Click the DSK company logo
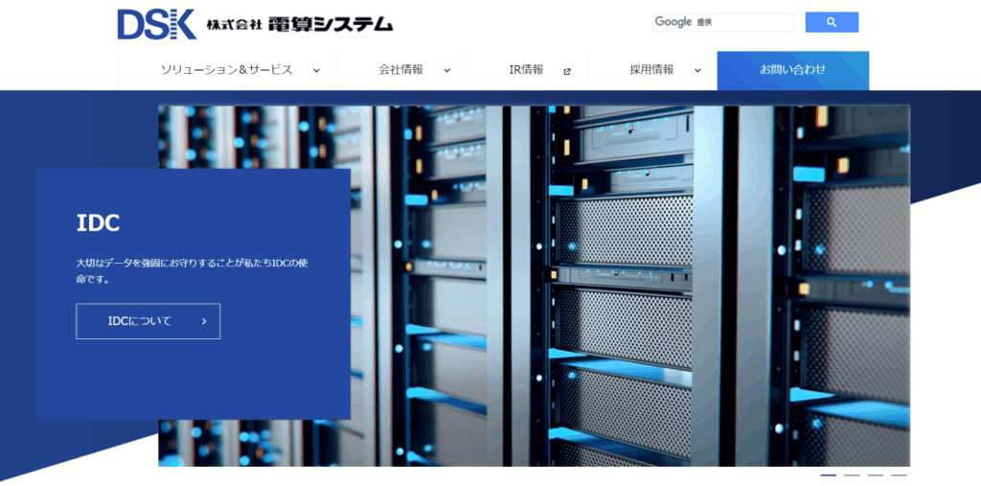Image resolution: width=981 pixels, height=486 pixels. pyautogui.click(x=156, y=24)
